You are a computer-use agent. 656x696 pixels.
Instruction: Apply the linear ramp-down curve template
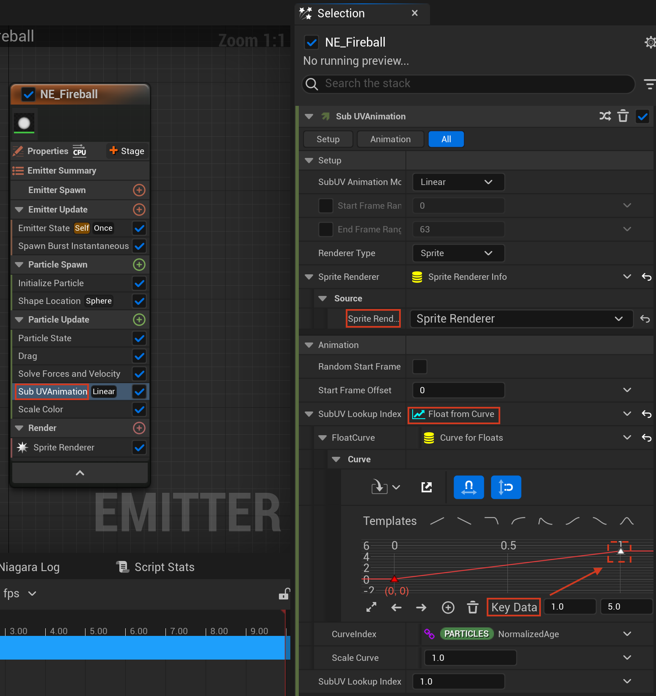(x=464, y=521)
